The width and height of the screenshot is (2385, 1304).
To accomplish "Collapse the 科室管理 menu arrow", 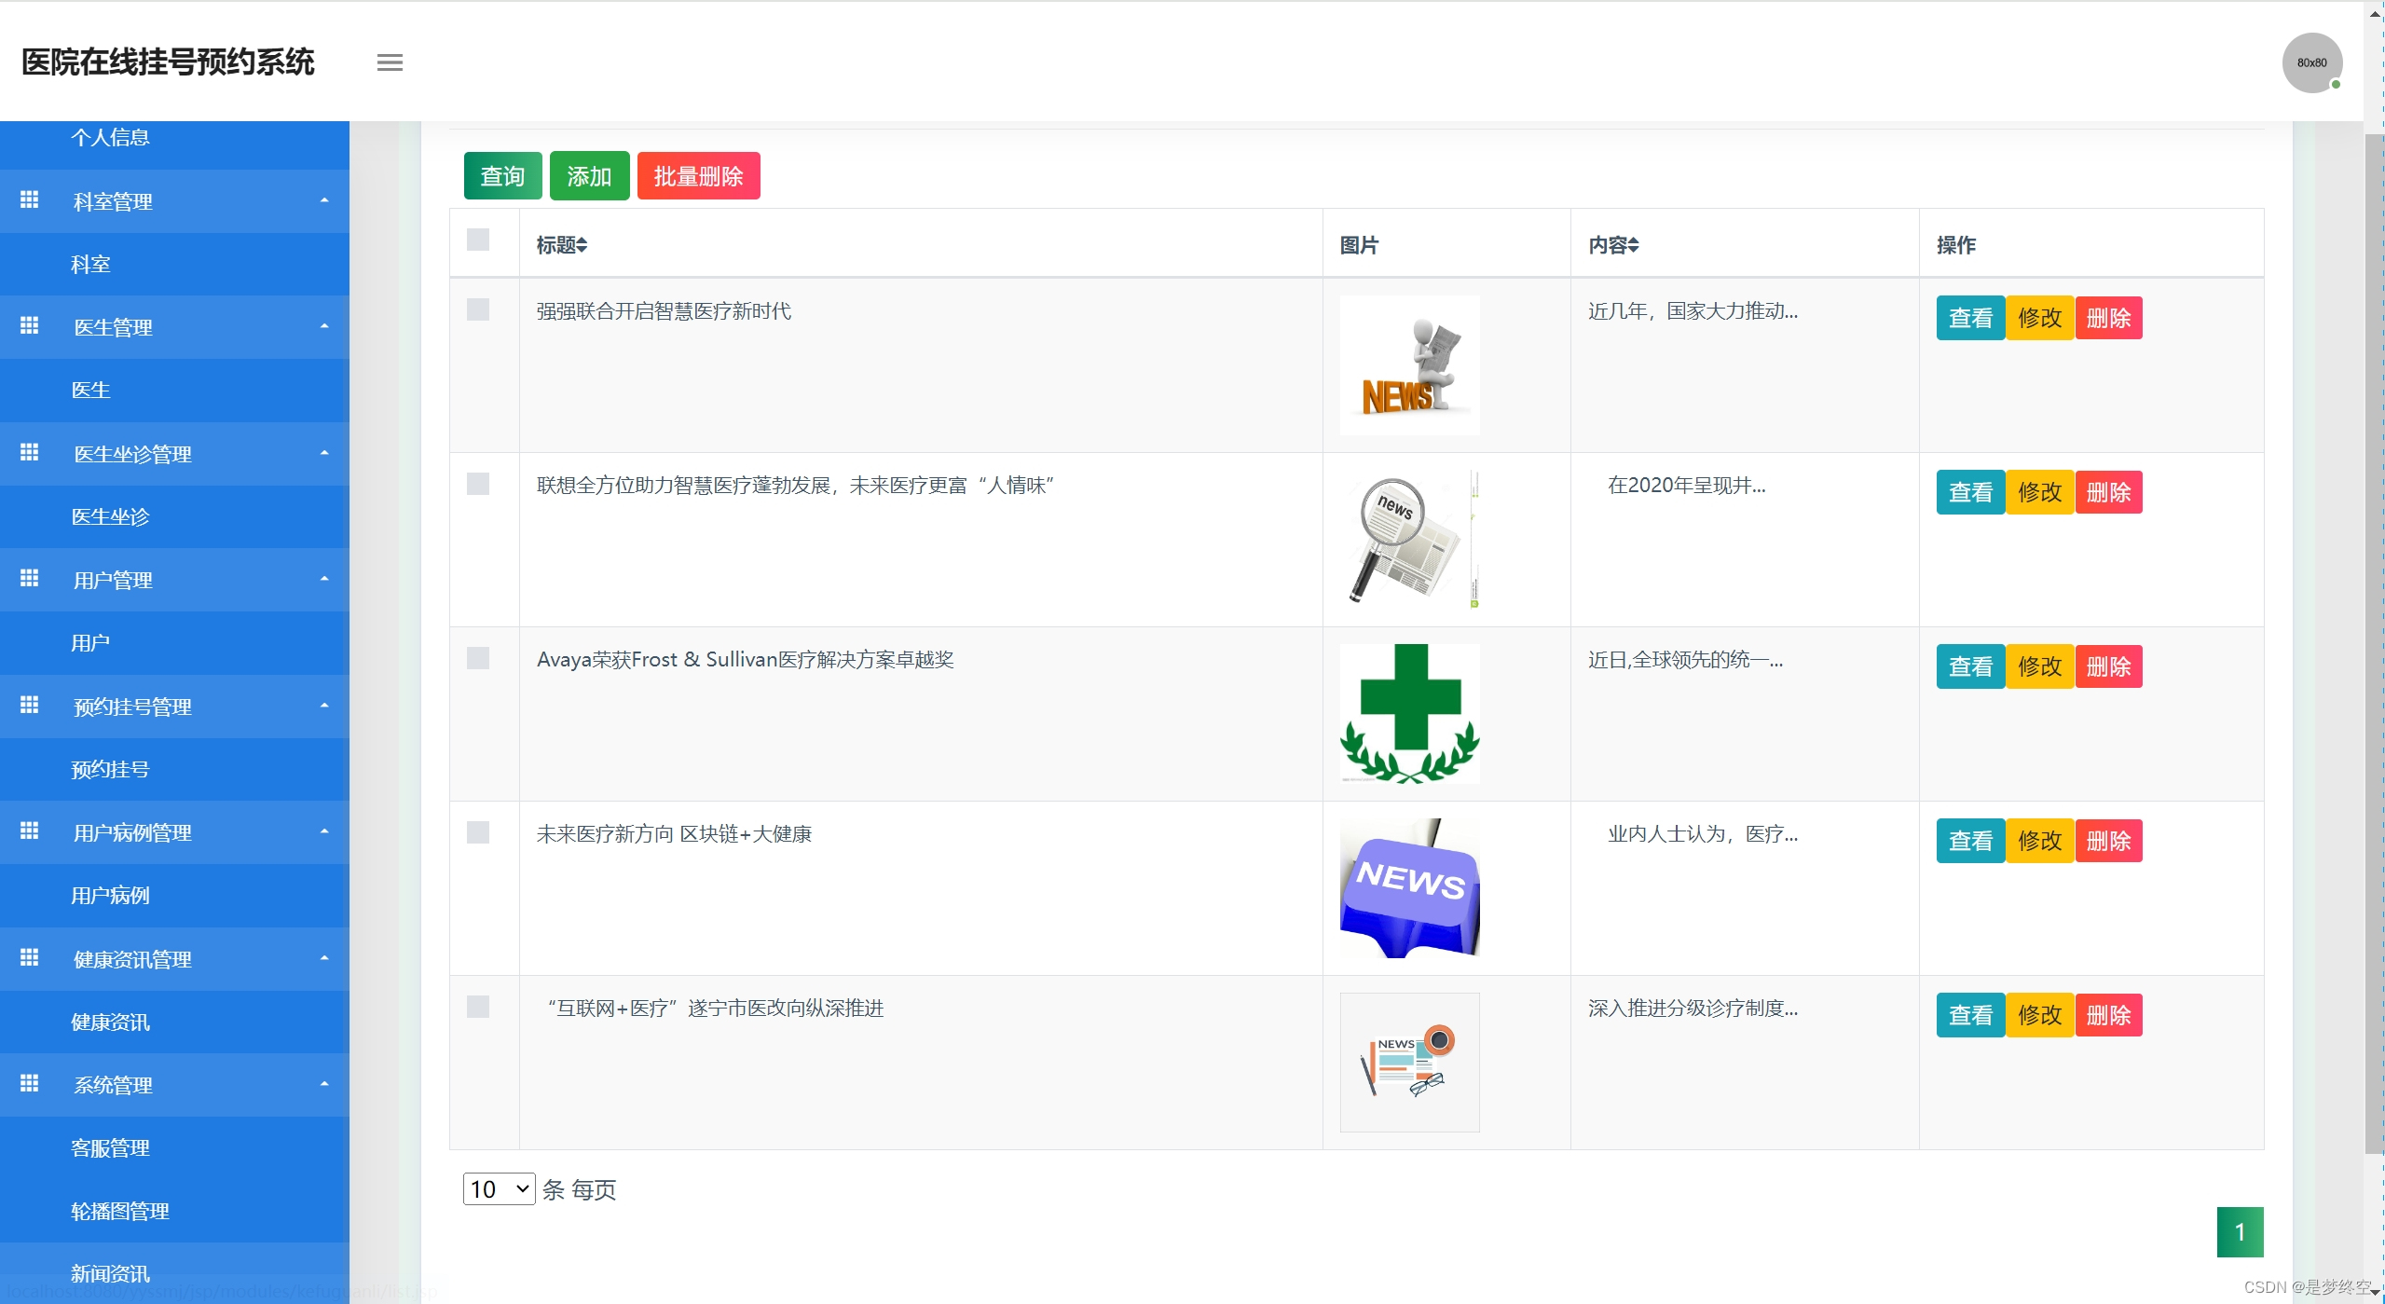I will (324, 200).
